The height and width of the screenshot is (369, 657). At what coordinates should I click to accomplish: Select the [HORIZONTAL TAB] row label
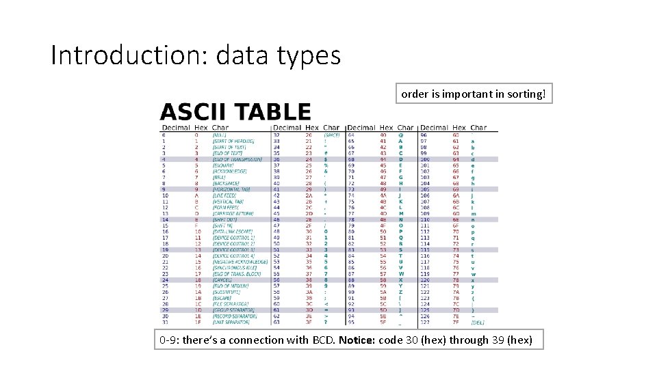pyautogui.click(x=231, y=189)
